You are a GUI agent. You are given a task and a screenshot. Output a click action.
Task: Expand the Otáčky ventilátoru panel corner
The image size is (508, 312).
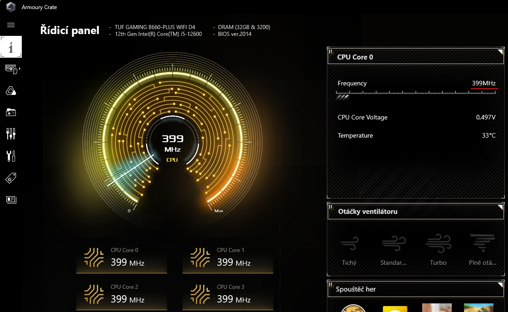[x=500, y=207]
